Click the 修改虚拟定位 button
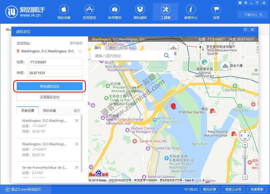Viewport: 270px width, 194px height. pos(50,86)
